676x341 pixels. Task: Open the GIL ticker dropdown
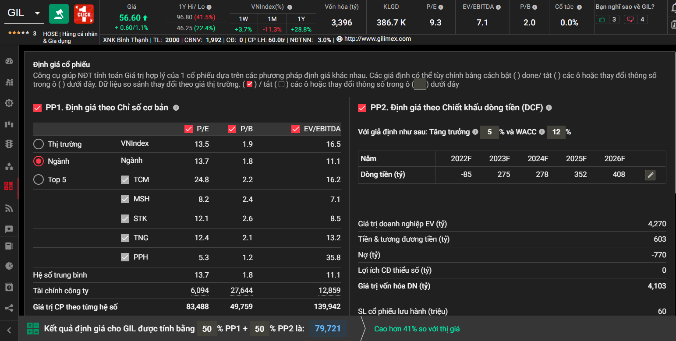(37, 13)
